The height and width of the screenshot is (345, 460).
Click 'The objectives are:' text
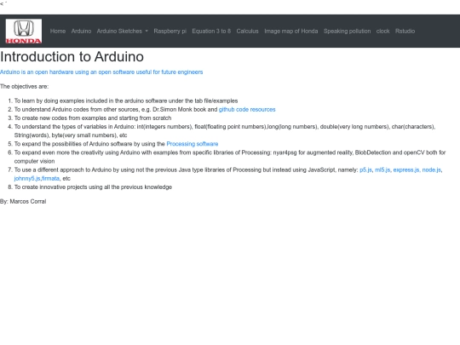point(25,87)
